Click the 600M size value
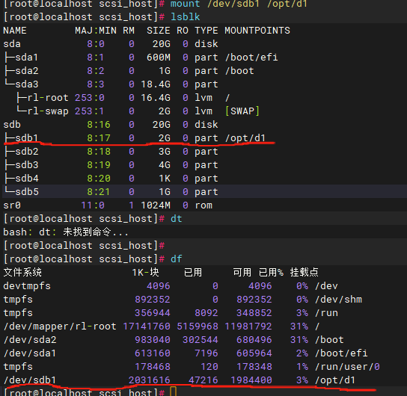 coord(159,58)
